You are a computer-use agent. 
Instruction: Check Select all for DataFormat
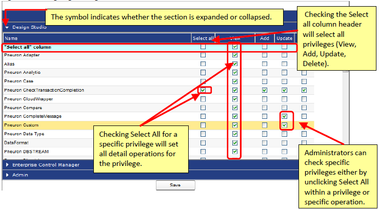tap(203, 143)
